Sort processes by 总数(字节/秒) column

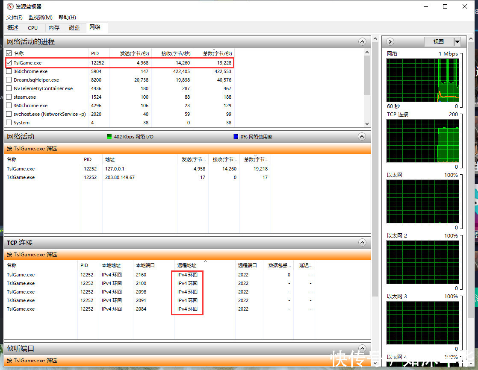pos(214,53)
